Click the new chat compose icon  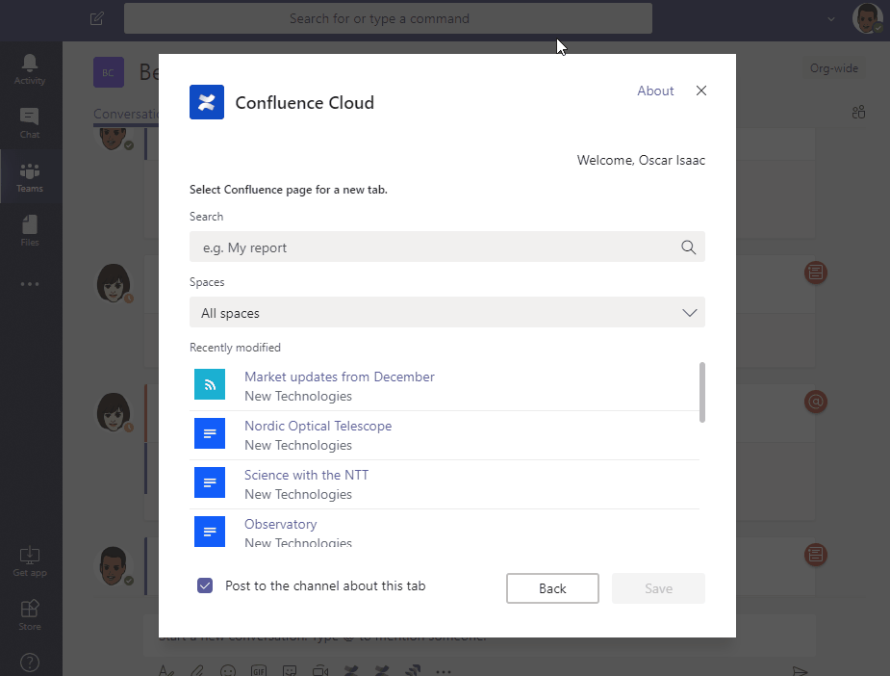point(96,18)
